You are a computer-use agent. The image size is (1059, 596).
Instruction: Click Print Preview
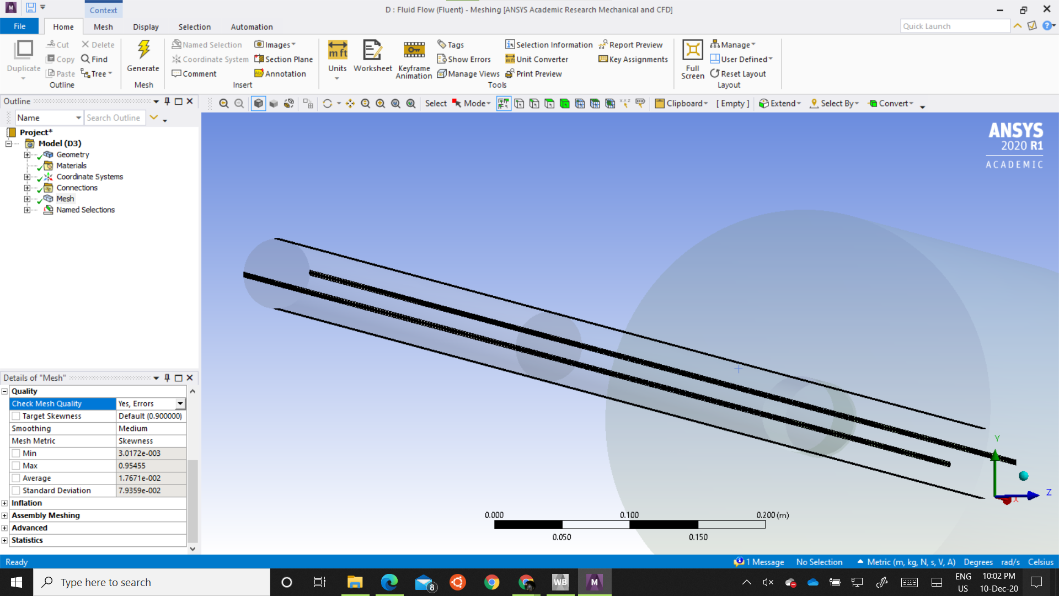click(x=533, y=73)
